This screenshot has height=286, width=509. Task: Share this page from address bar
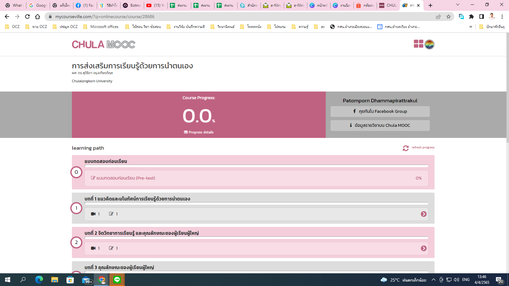438,17
